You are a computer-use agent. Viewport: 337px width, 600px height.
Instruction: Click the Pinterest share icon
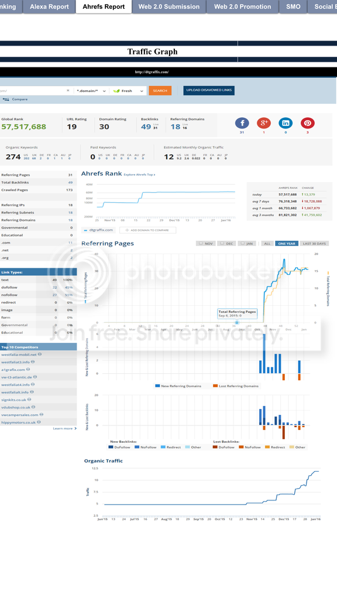pos(308,123)
